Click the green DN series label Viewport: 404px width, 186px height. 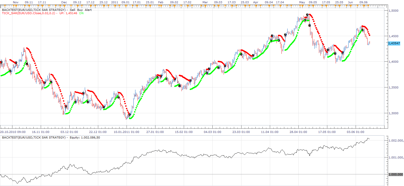click(x=81, y=13)
